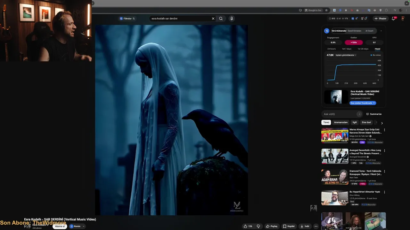Screen dimensions: 410x230
Task: Open options for the Avenged Sevenfold video
Action: pyautogui.click(x=384, y=151)
